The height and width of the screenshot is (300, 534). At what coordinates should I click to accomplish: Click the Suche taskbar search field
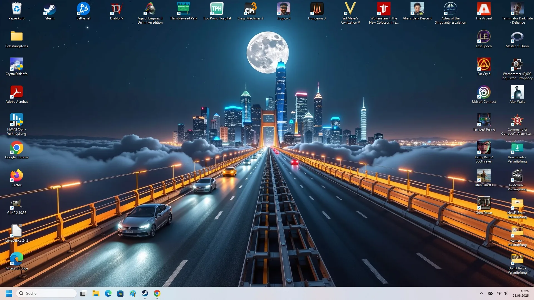click(x=46, y=293)
